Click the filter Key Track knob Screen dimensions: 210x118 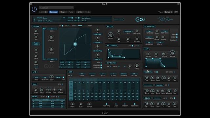point(137,39)
